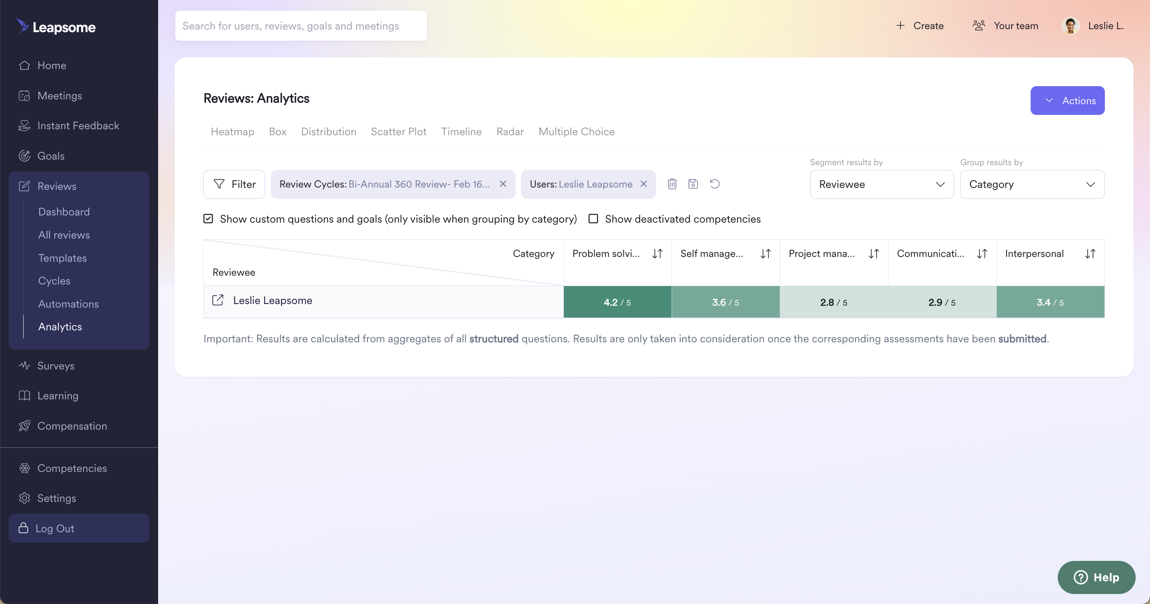Open review Automations
1150x604 pixels.
coord(68,304)
